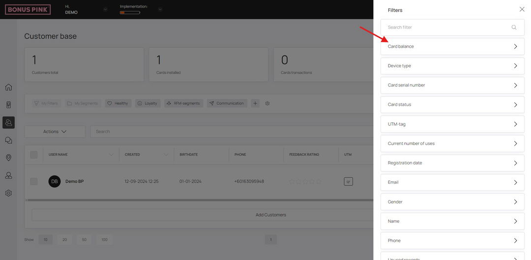Screen dimensions: 531x260
Task: Click the Demo BP user name
Action: [75, 181]
